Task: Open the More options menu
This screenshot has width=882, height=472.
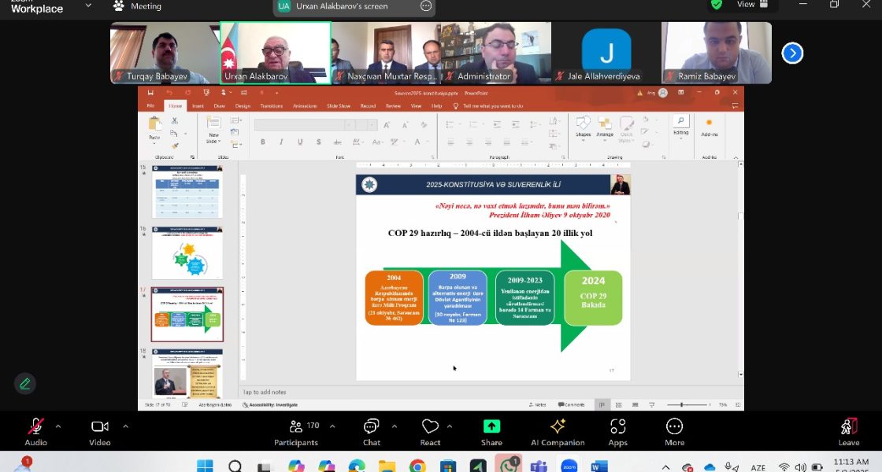Action: point(674,431)
